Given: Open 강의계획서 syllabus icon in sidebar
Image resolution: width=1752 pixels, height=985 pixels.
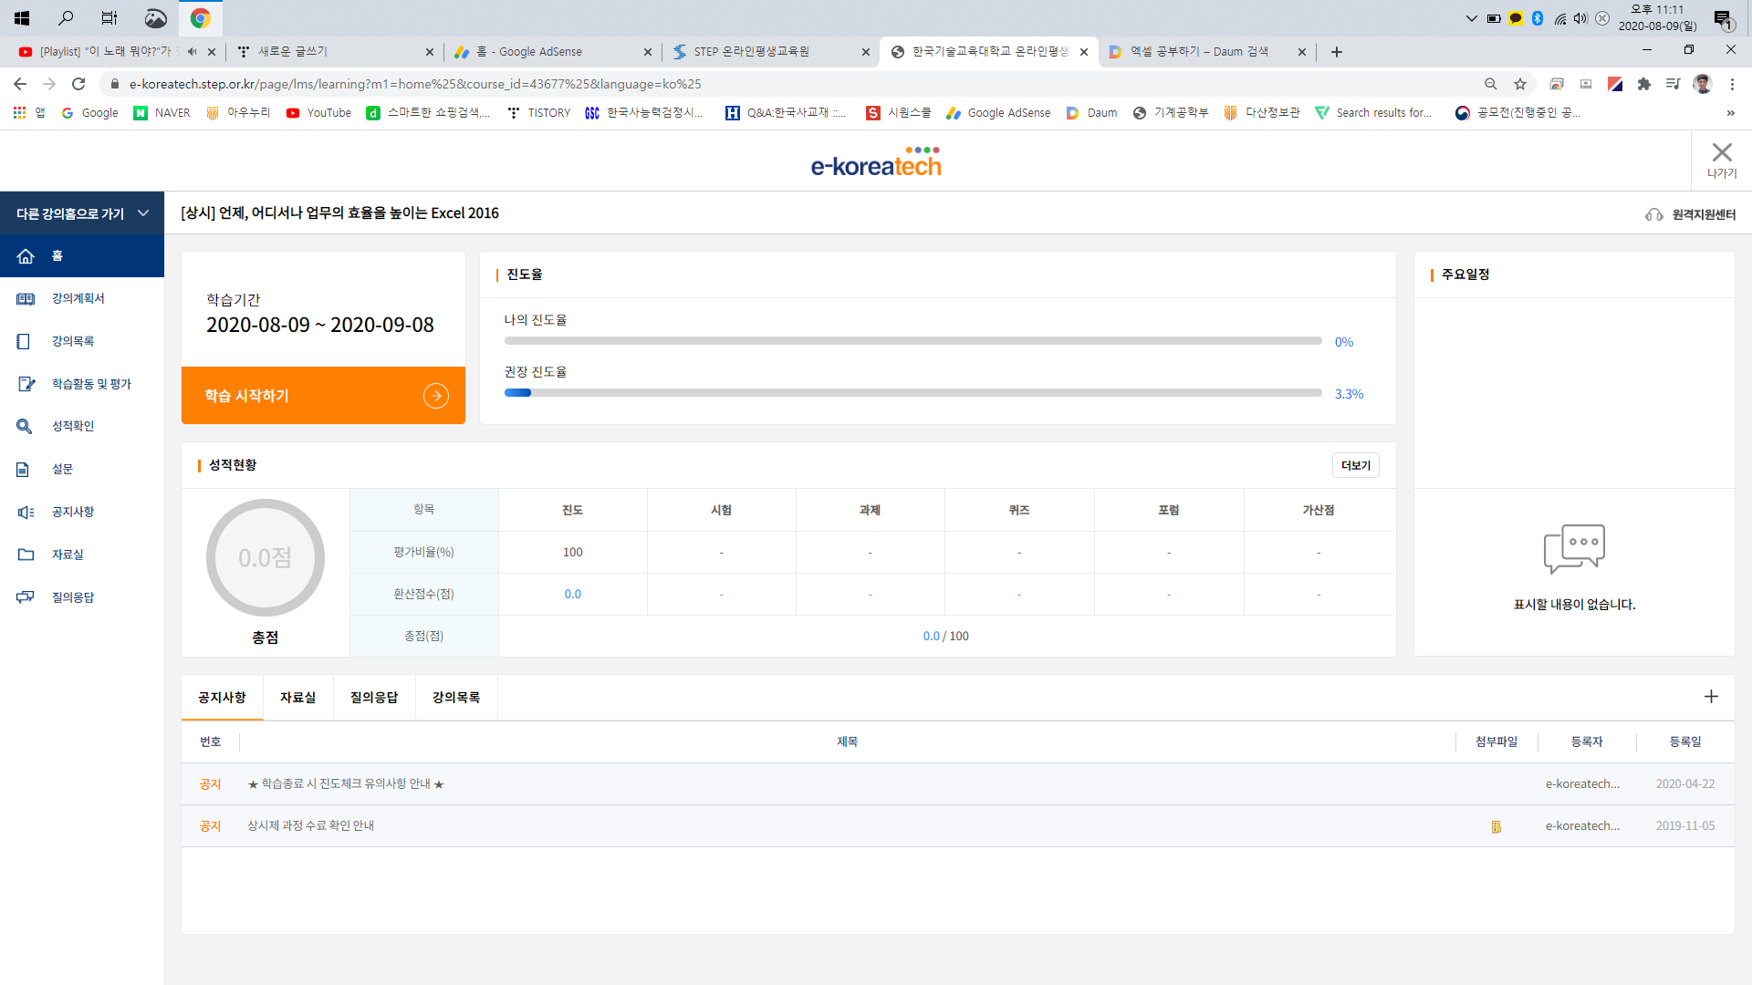Looking at the screenshot, I should [26, 299].
